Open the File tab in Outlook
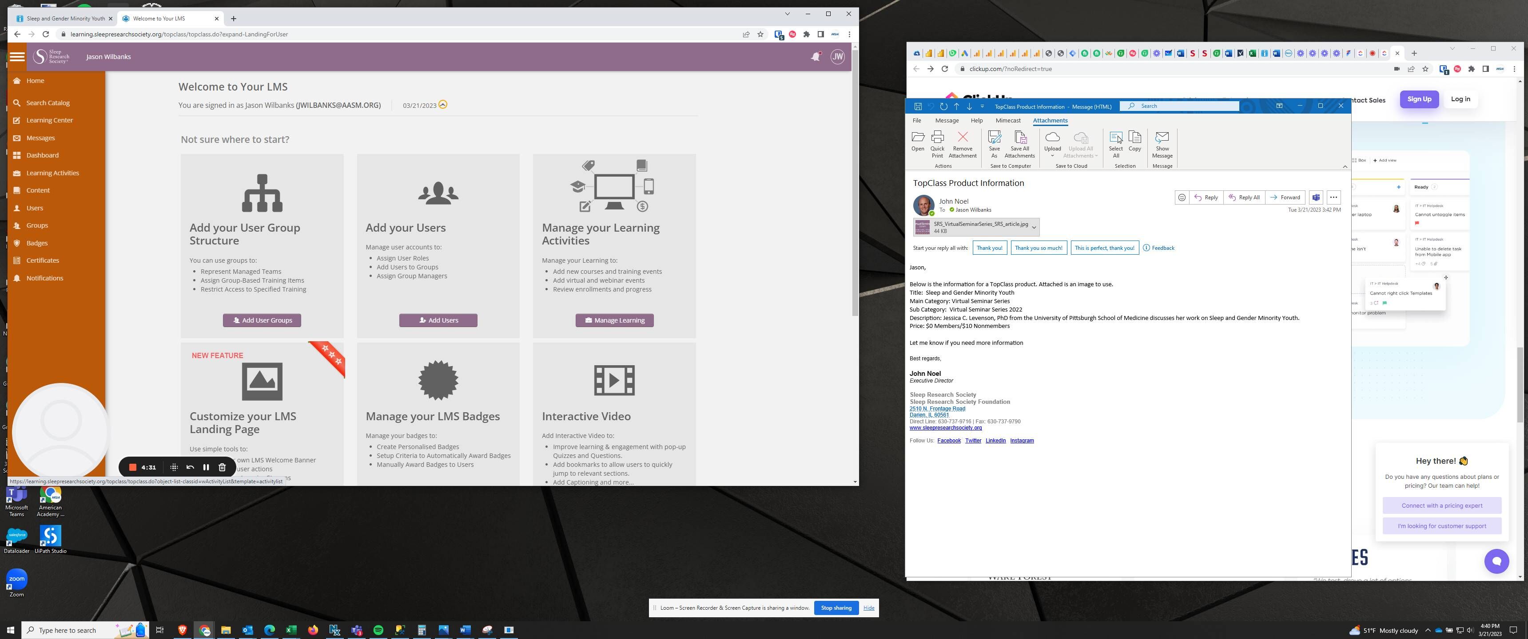This screenshot has width=1528, height=639. pyautogui.click(x=916, y=120)
